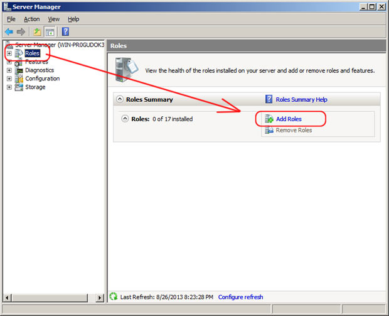Viewport: 389px width, 316px height.
Task: Click the "0 of 17 installed" text
Action: (173, 119)
